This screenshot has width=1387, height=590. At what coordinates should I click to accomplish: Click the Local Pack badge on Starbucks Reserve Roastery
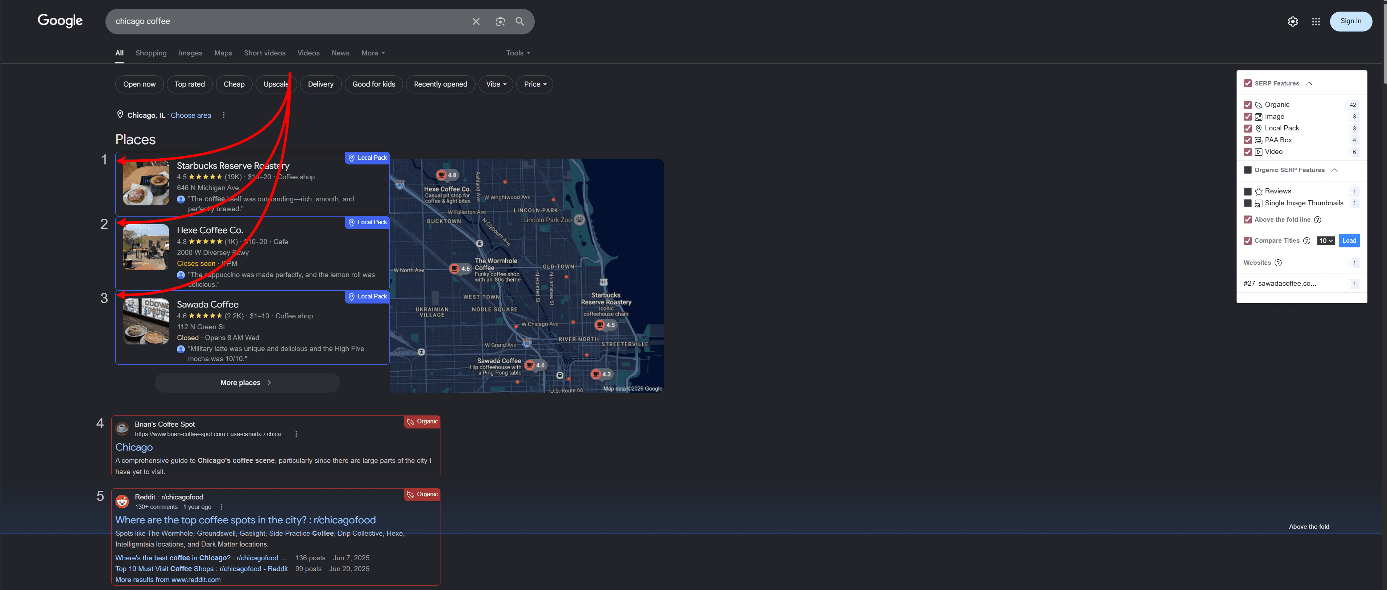pos(367,158)
